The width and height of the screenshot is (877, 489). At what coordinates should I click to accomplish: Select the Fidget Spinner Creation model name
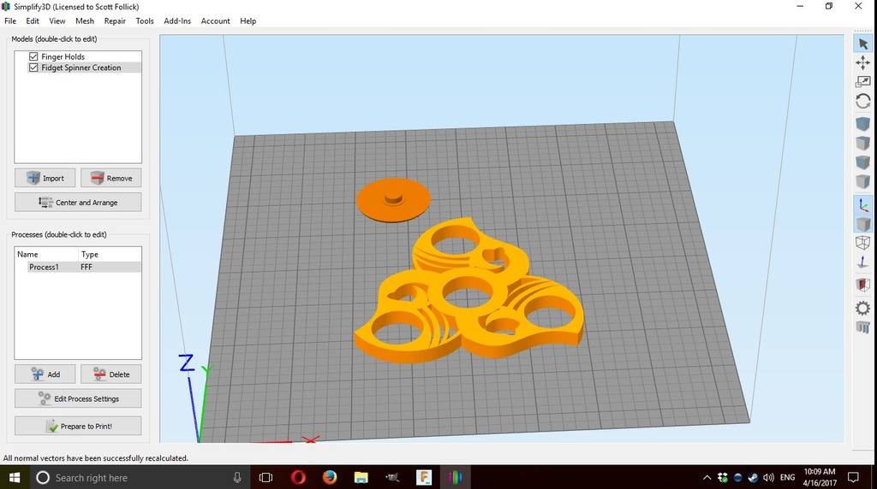81,68
